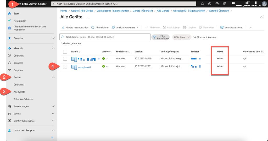Screen dimensions: 268x141
Task: Click the notifications bell icon
Action: tap(202, 4)
